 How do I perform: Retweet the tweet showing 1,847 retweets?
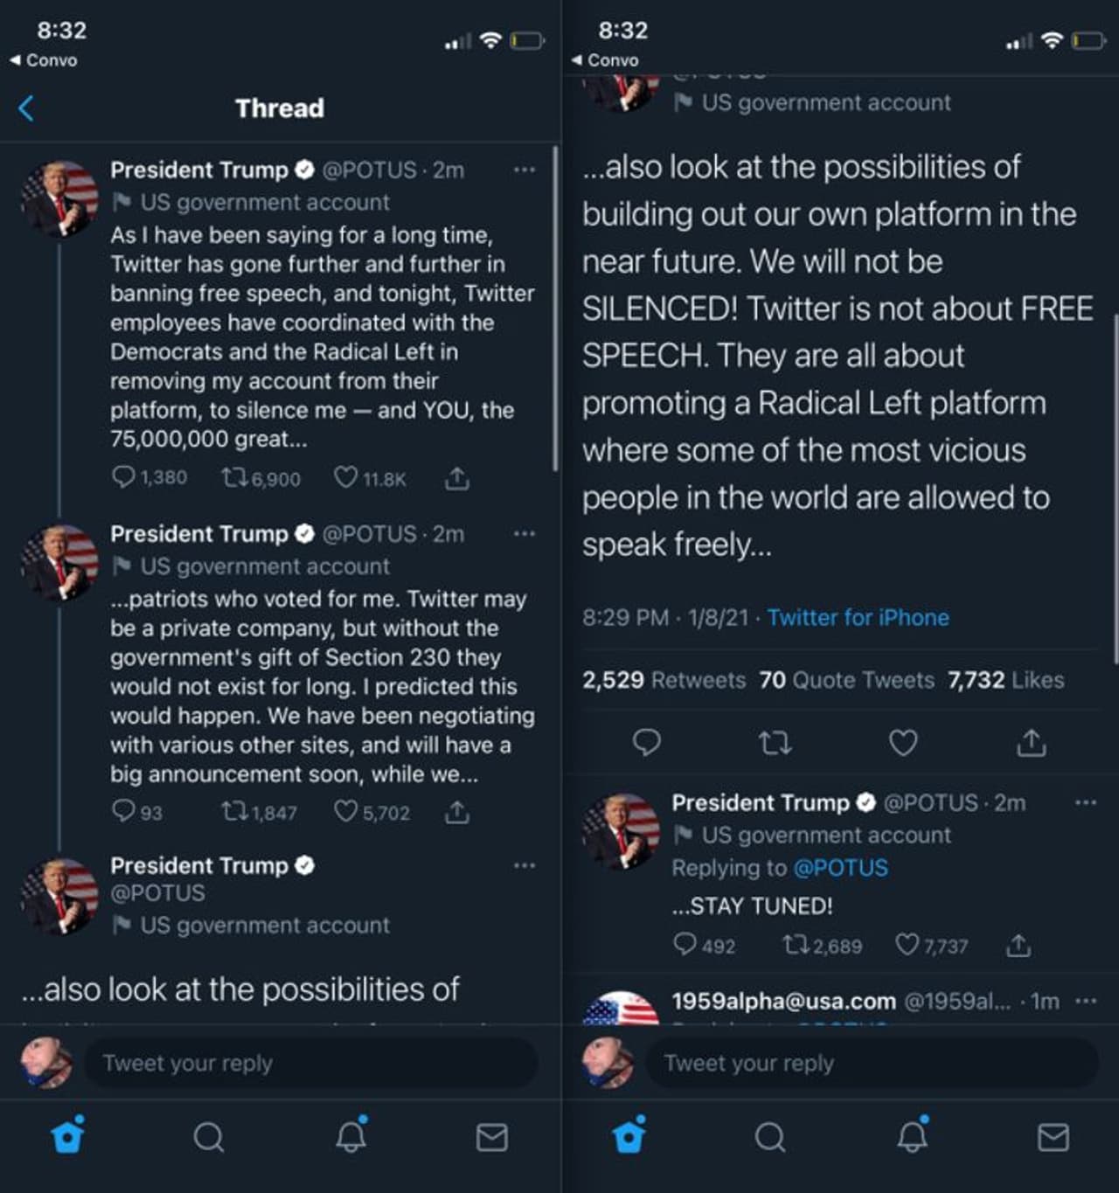(233, 812)
